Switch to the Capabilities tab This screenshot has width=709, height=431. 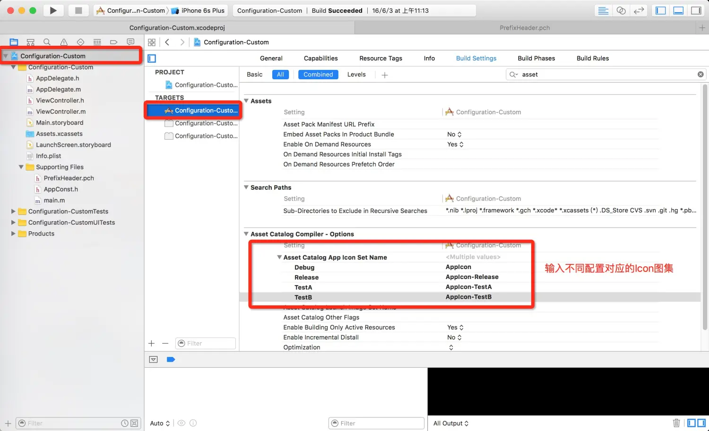tap(321, 58)
